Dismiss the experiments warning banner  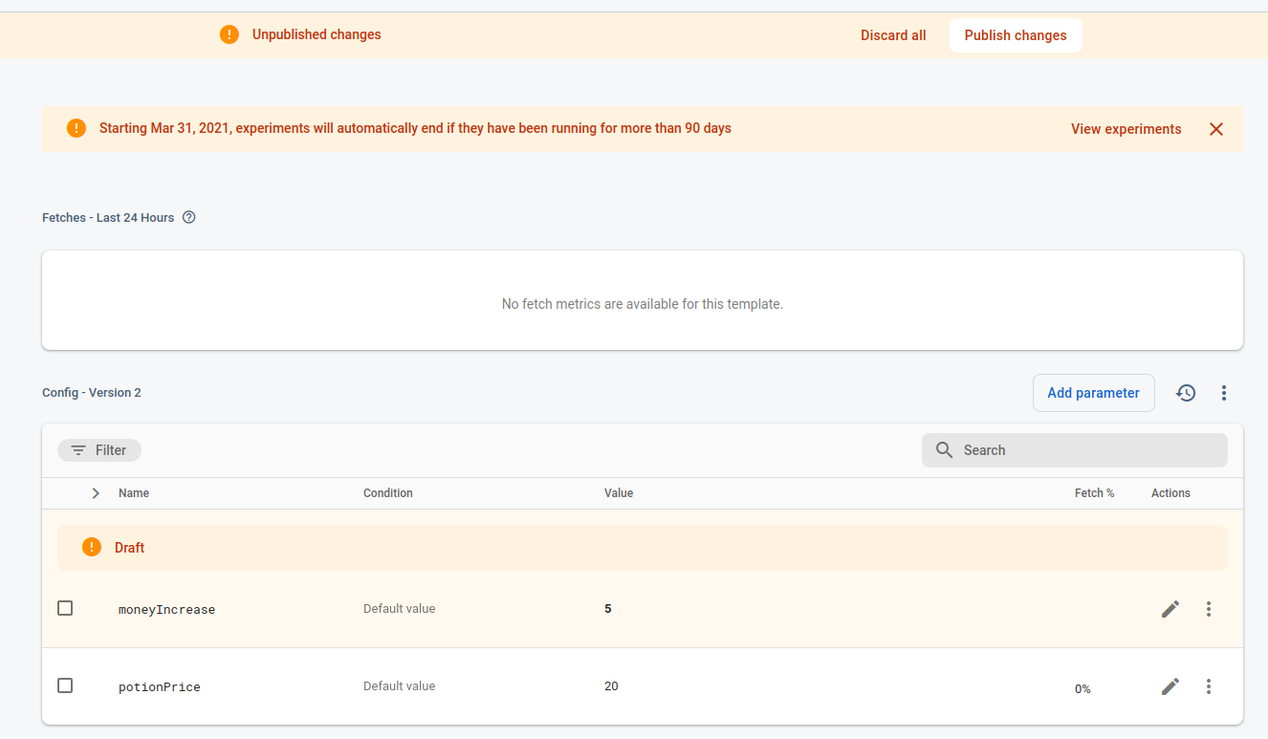click(1216, 129)
